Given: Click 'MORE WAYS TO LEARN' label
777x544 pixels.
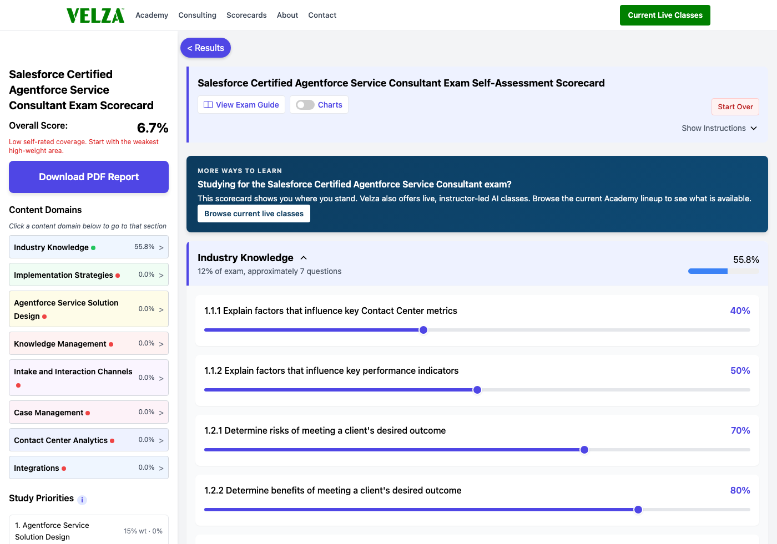Looking at the screenshot, I should pyautogui.click(x=240, y=171).
